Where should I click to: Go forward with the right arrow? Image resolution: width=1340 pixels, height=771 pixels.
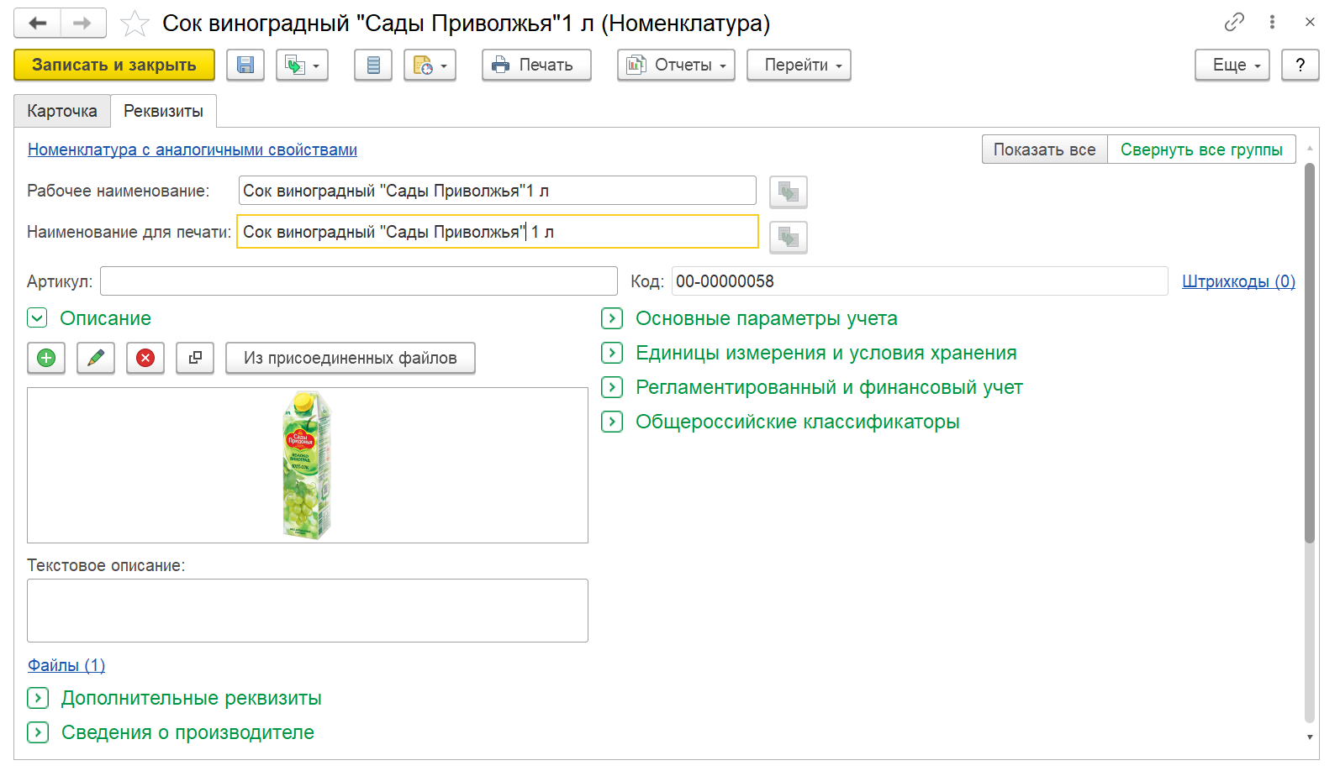[x=83, y=23]
